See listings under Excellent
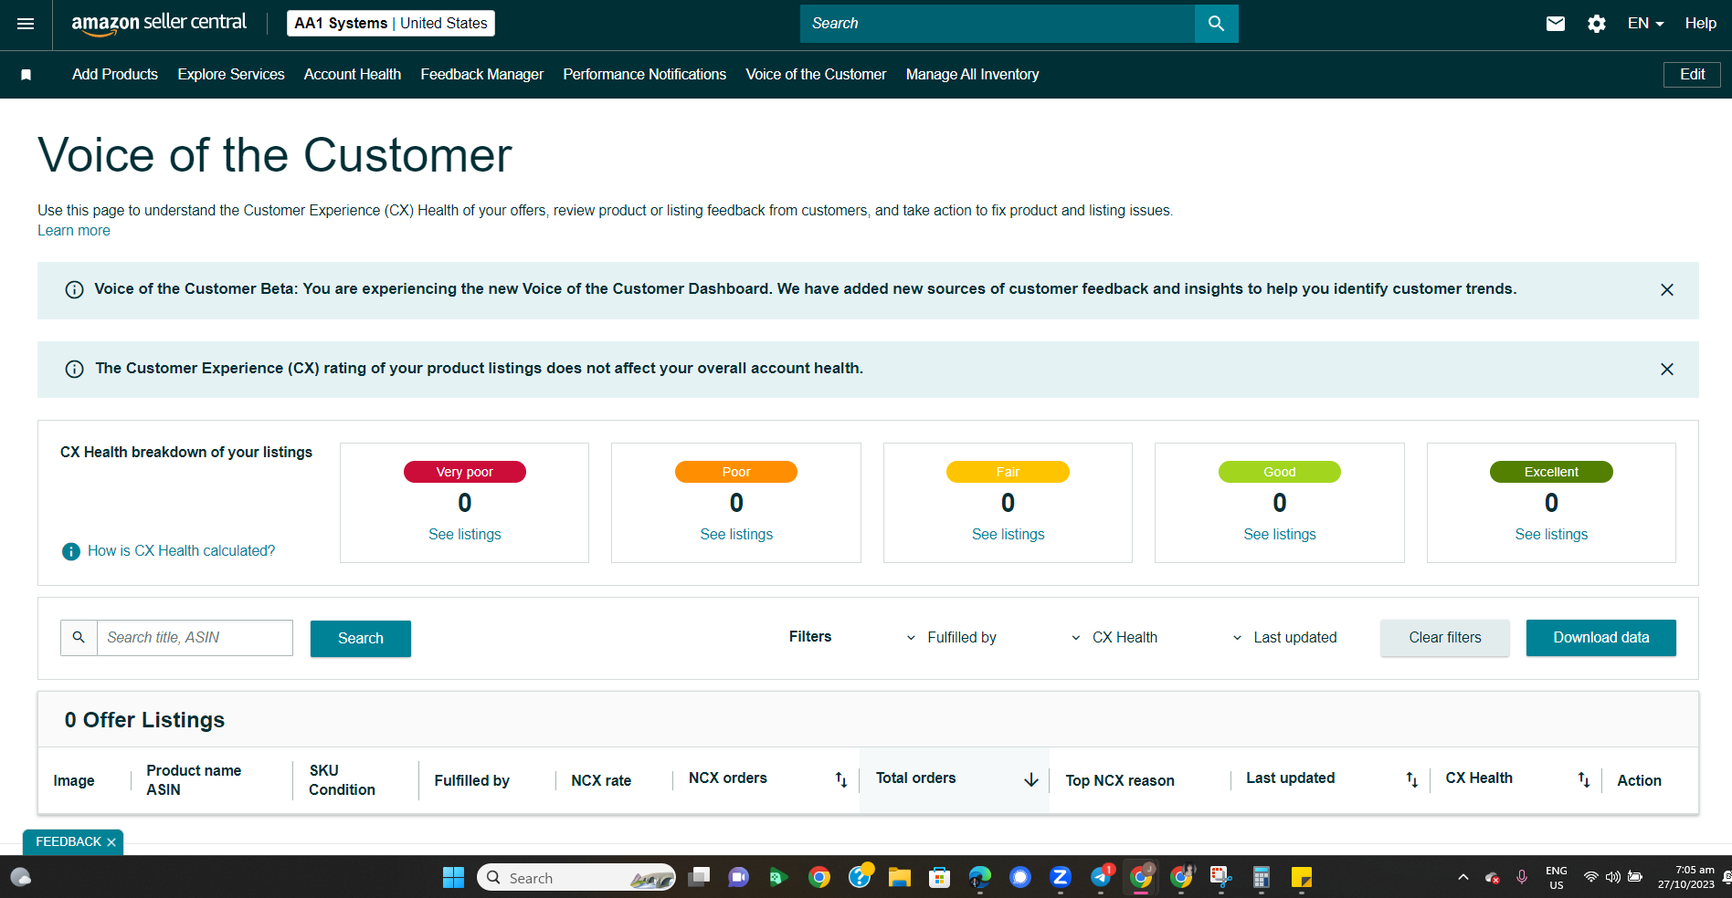 point(1551,535)
